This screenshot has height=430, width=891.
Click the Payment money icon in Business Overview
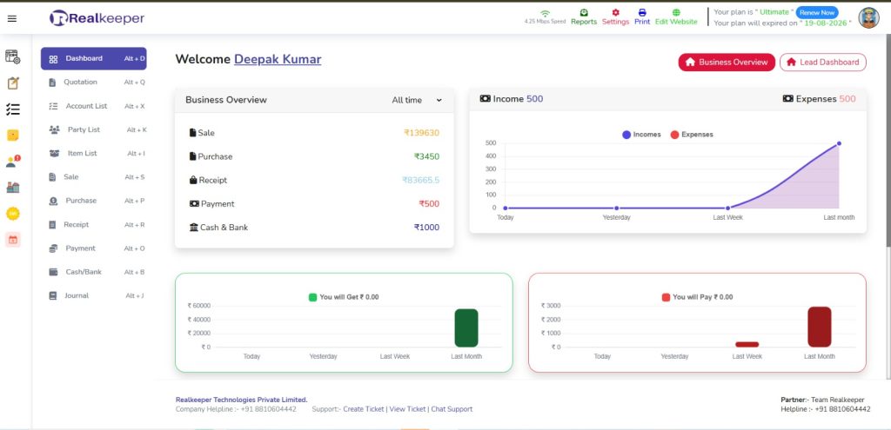(x=194, y=203)
